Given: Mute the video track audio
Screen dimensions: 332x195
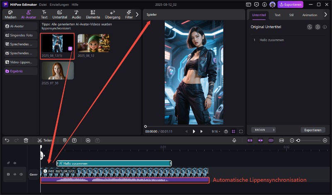Looking at the screenshot, I should point(21,174).
